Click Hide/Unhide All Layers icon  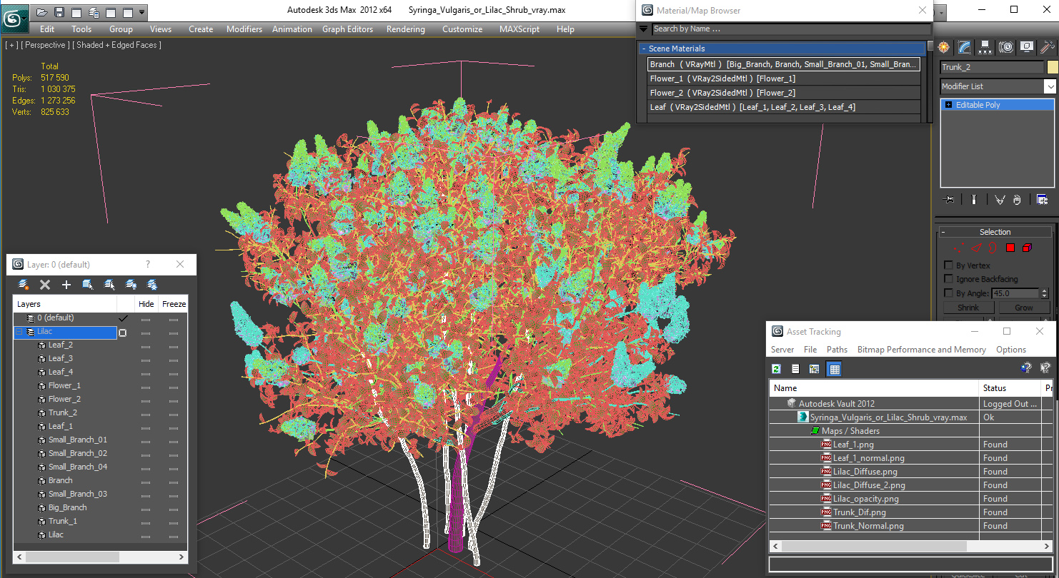(131, 285)
